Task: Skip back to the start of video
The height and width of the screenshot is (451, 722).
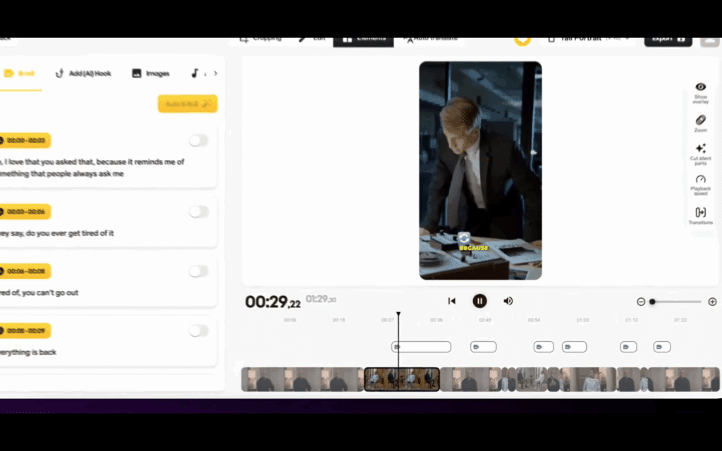Action: pos(452,301)
